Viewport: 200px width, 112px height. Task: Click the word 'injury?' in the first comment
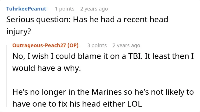(x=19, y=31)
